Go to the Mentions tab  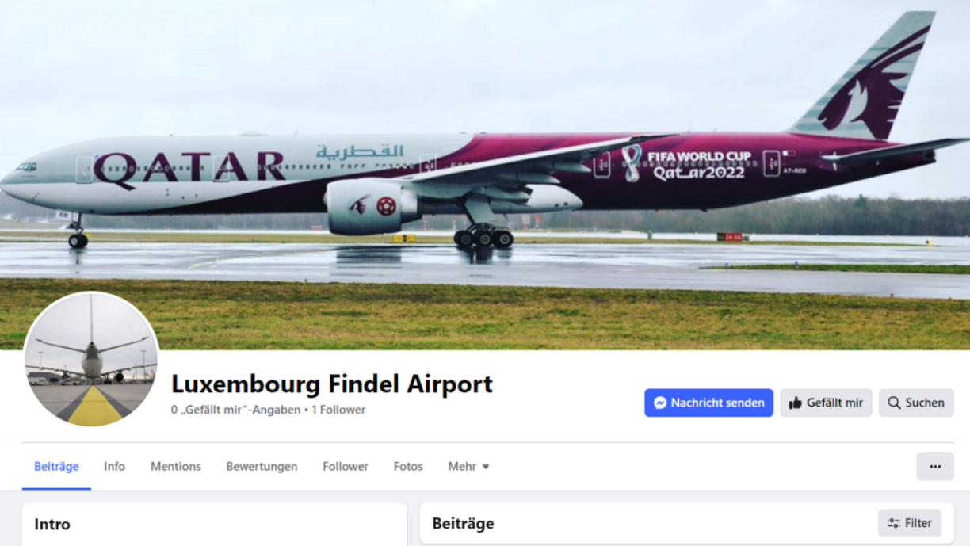pyautogui.click(x=176, y=467)
